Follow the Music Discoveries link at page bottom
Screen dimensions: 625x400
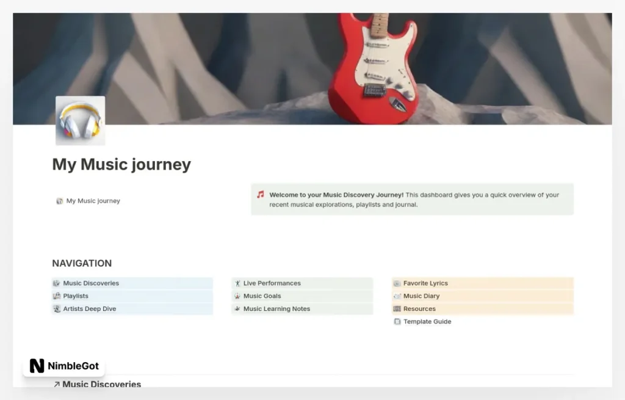[102, 384]
